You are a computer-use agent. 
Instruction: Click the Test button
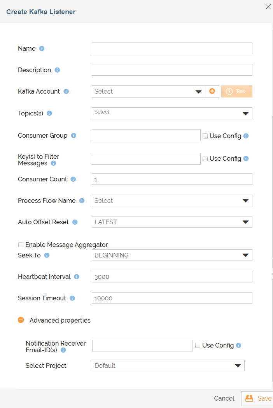(237, 91)
